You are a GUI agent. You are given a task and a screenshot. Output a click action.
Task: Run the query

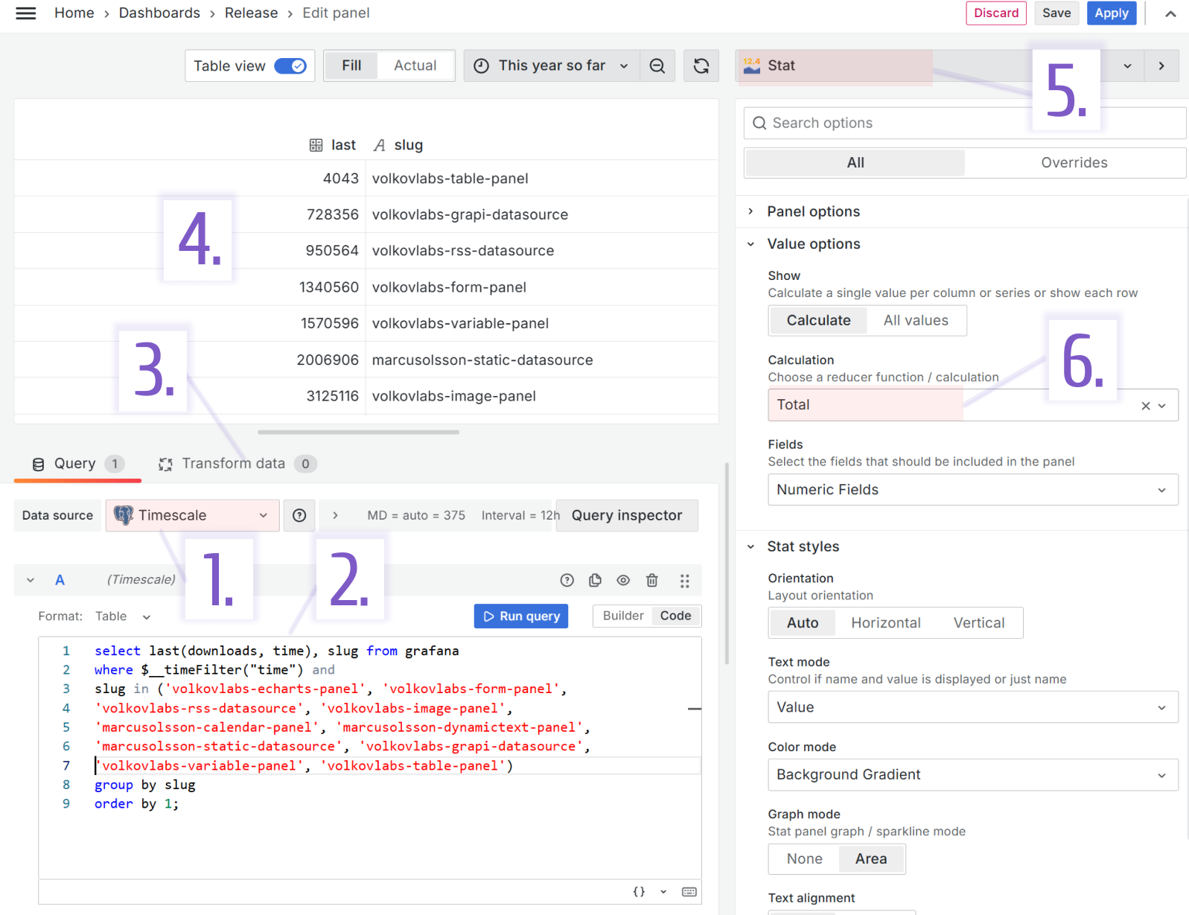tap(520, 616)
